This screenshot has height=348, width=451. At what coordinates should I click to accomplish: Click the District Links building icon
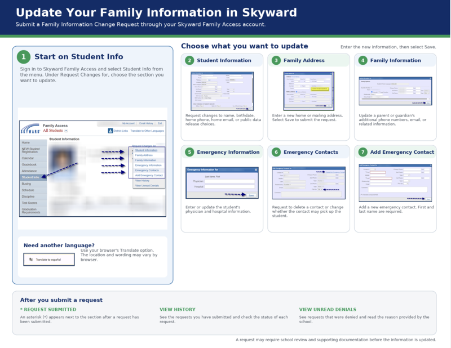pos(110,131)
